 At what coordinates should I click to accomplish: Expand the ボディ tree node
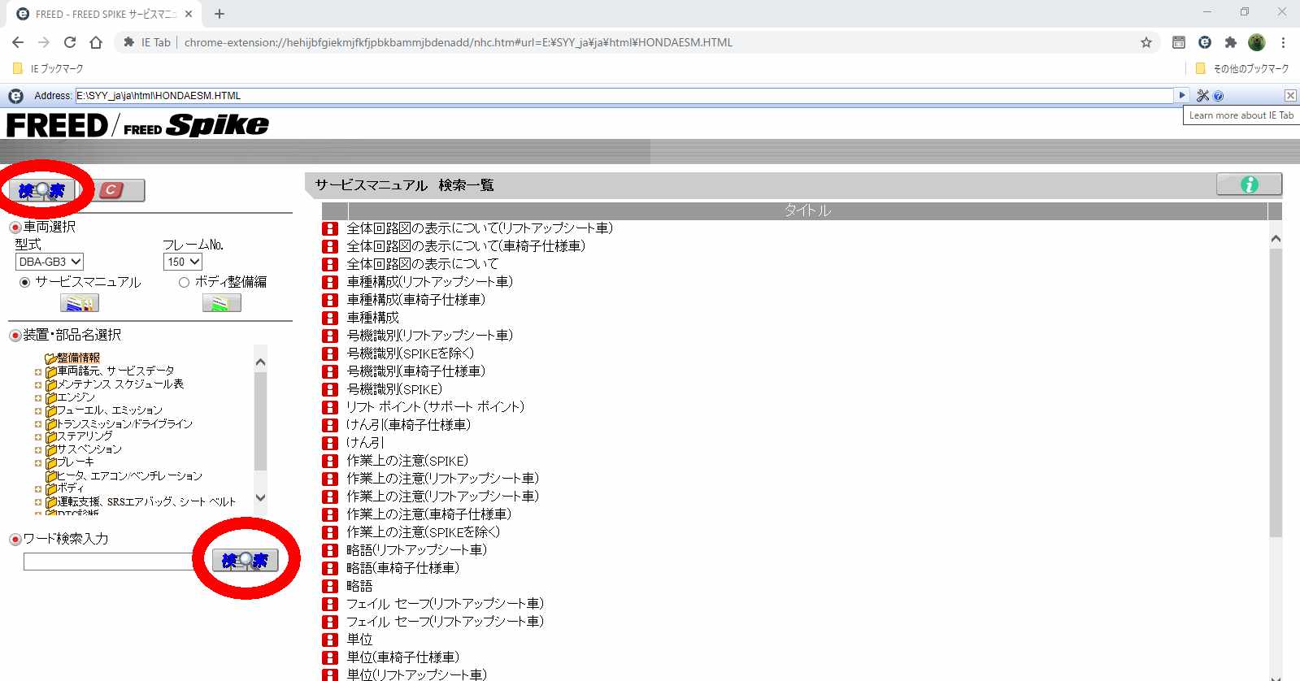[x=37, y=489]
